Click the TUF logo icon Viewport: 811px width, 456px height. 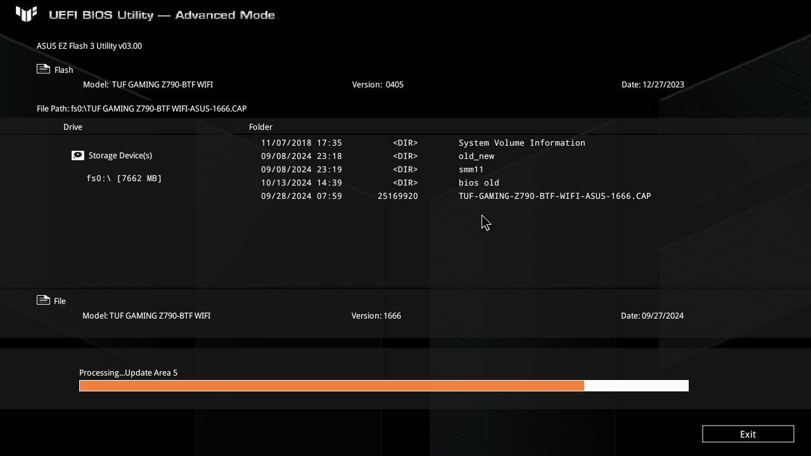pos(27,14)
